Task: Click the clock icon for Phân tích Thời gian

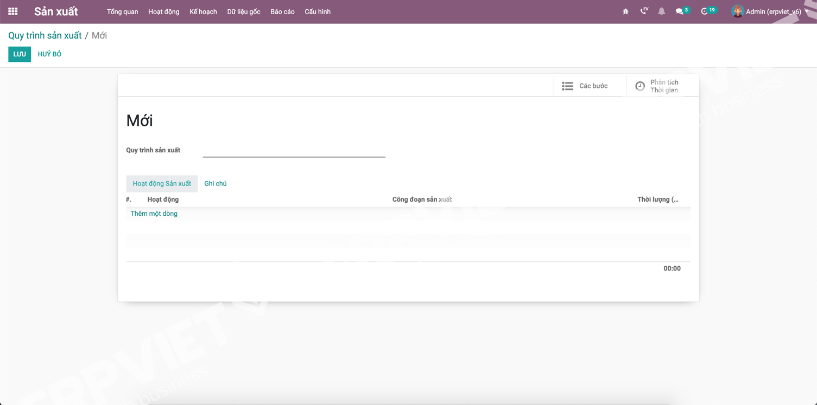Action: pos(640,86)
